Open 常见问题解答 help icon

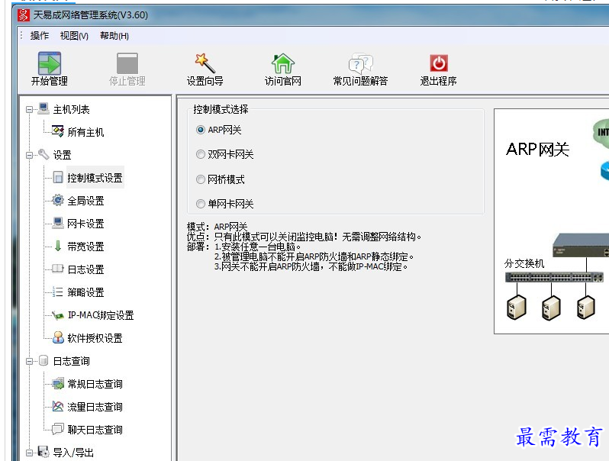click(360, 63)
